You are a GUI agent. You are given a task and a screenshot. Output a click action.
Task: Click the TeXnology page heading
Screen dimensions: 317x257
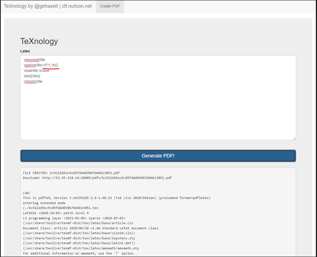click(x=39, y=41)
